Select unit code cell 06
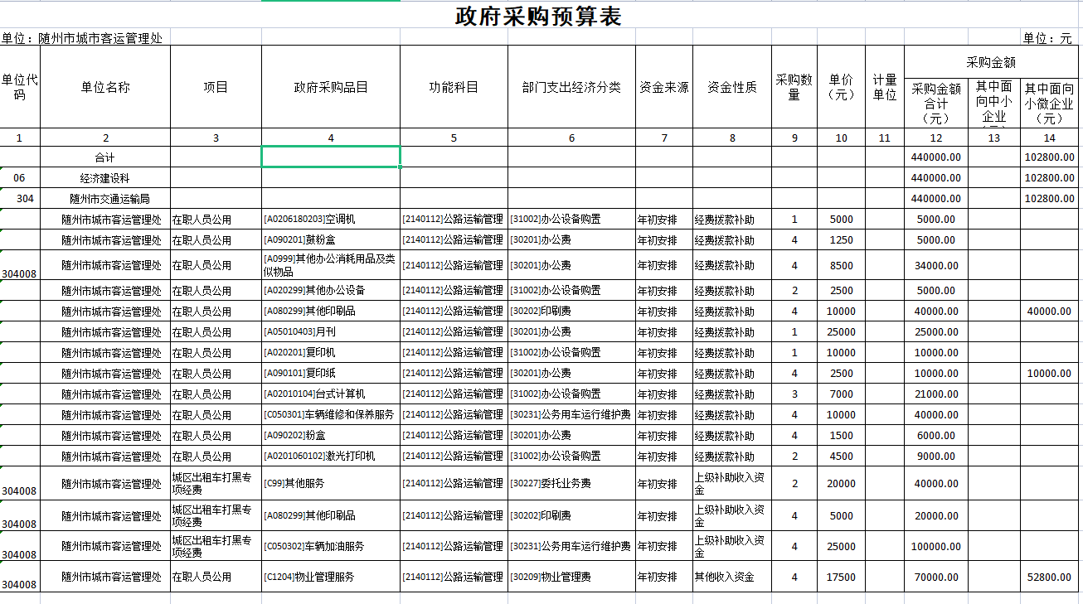Screen dimensions: 1083x604 coord(20,177)
